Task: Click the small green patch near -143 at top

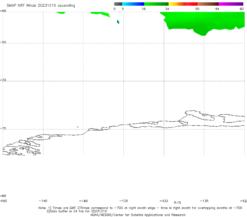Action: coord(61,13)
